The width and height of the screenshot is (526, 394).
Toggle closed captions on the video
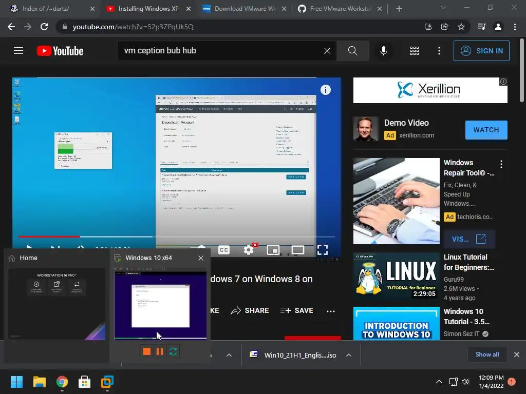pos(224,250)
